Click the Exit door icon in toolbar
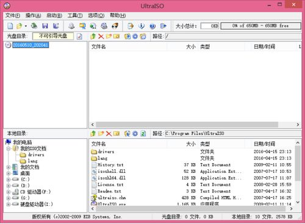The width and height of the screenshot is (305, 224). (x=163, y=26)
